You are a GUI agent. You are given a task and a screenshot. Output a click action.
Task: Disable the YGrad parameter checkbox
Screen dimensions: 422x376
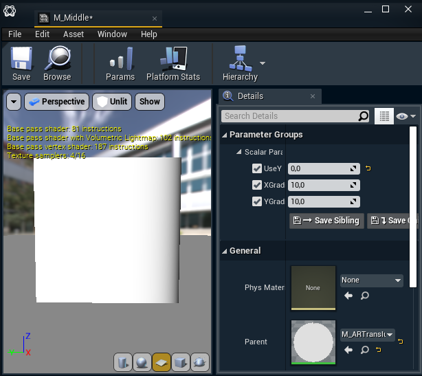tap(257, 201)
